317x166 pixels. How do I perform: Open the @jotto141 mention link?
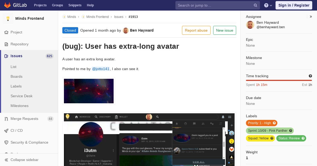coord(101,69)
